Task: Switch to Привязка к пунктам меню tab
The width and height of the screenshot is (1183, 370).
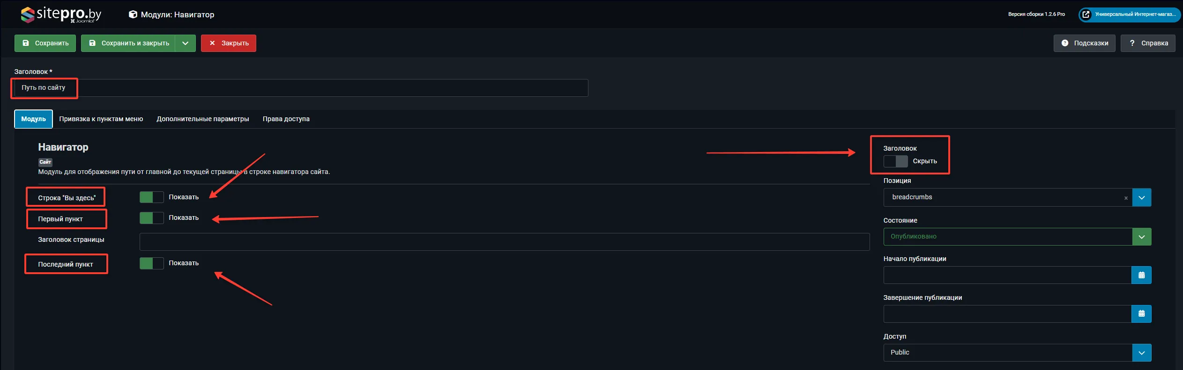Action: coord(101,119)
